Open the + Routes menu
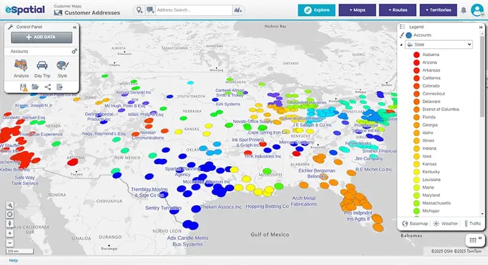Viewport: 488px width, 265px height. [398, 10]
